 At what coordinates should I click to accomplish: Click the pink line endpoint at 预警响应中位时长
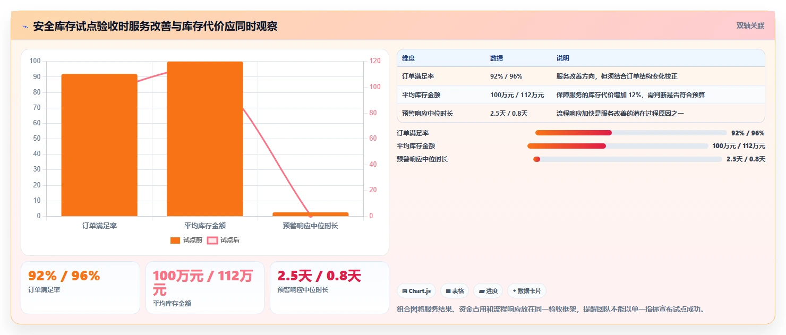coord(311,215)
